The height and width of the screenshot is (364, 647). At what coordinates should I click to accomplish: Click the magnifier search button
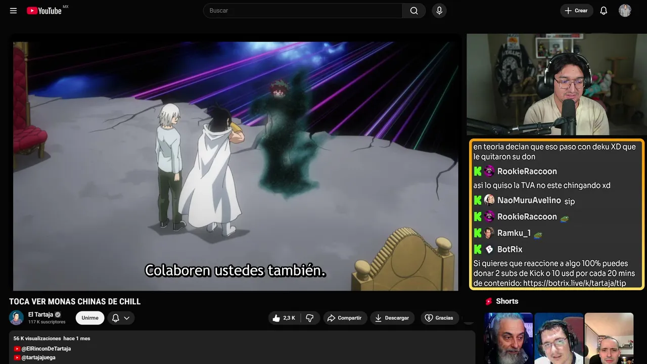coord(414,11)
